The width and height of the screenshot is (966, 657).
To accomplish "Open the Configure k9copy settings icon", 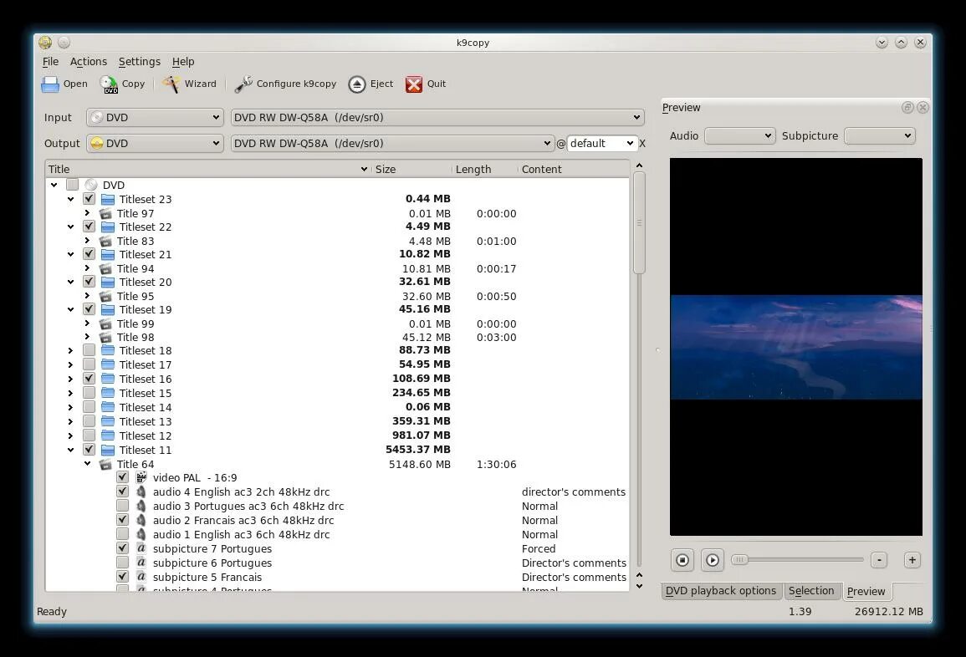I will 243,84.
